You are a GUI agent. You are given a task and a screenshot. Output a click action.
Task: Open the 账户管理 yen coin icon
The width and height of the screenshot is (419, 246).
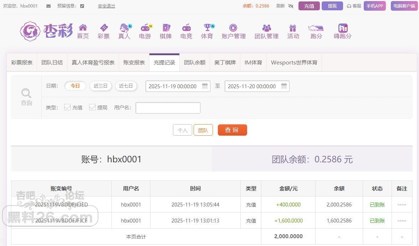click(233, 28)
